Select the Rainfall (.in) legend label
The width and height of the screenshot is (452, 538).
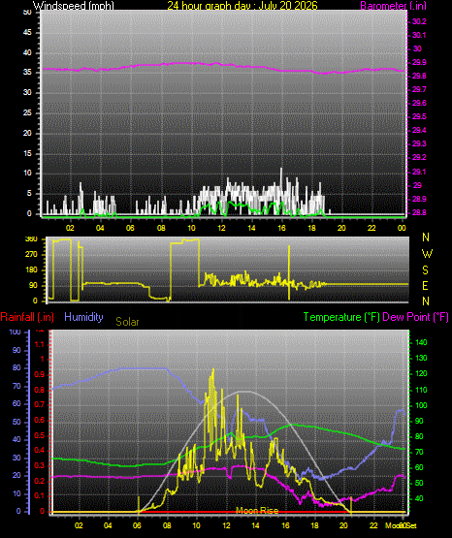coord(27,317)
